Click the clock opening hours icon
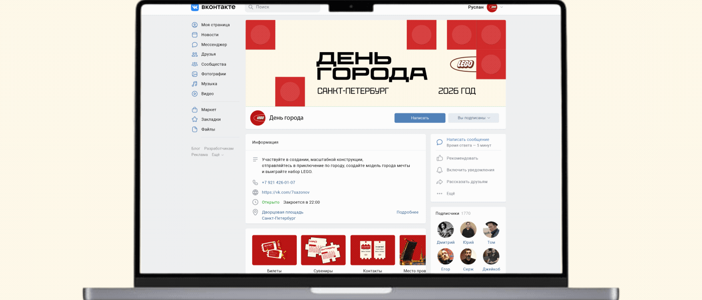702x300 pixels. pyautogui.click(x=255, y=202)
